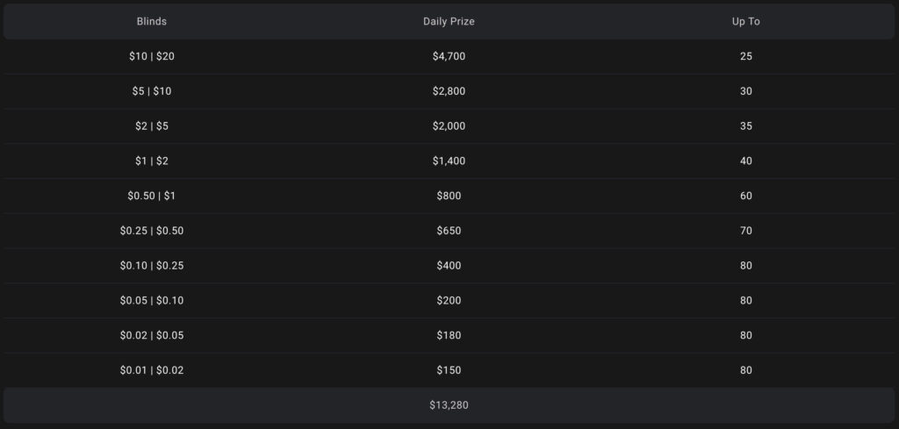Select the $0.02 | $0.05 blinds cell

pos(152,335)
